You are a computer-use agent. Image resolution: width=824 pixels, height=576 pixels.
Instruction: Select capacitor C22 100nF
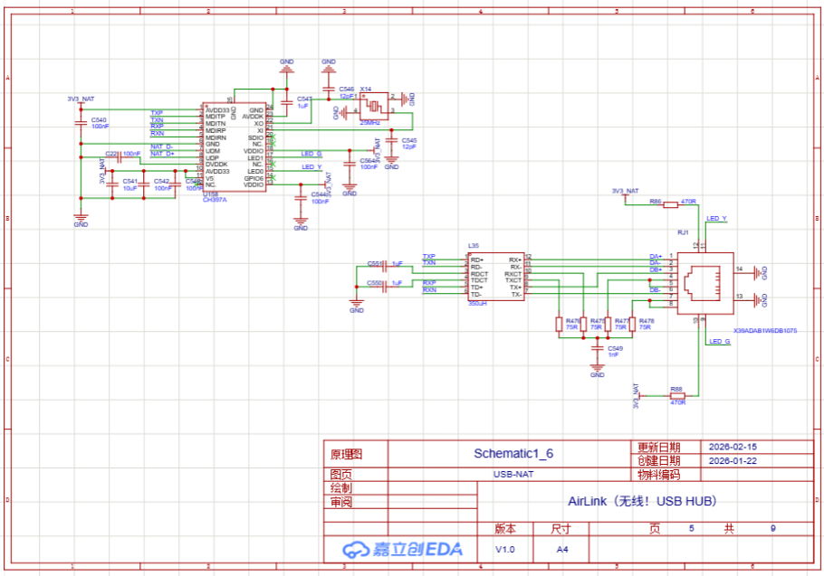[120, 156]
